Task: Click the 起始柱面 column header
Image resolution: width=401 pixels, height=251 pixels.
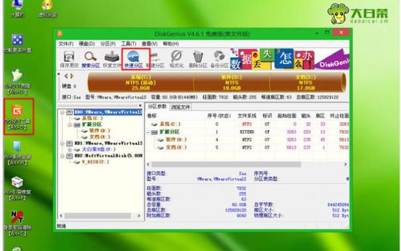Action: coord(287,116)
